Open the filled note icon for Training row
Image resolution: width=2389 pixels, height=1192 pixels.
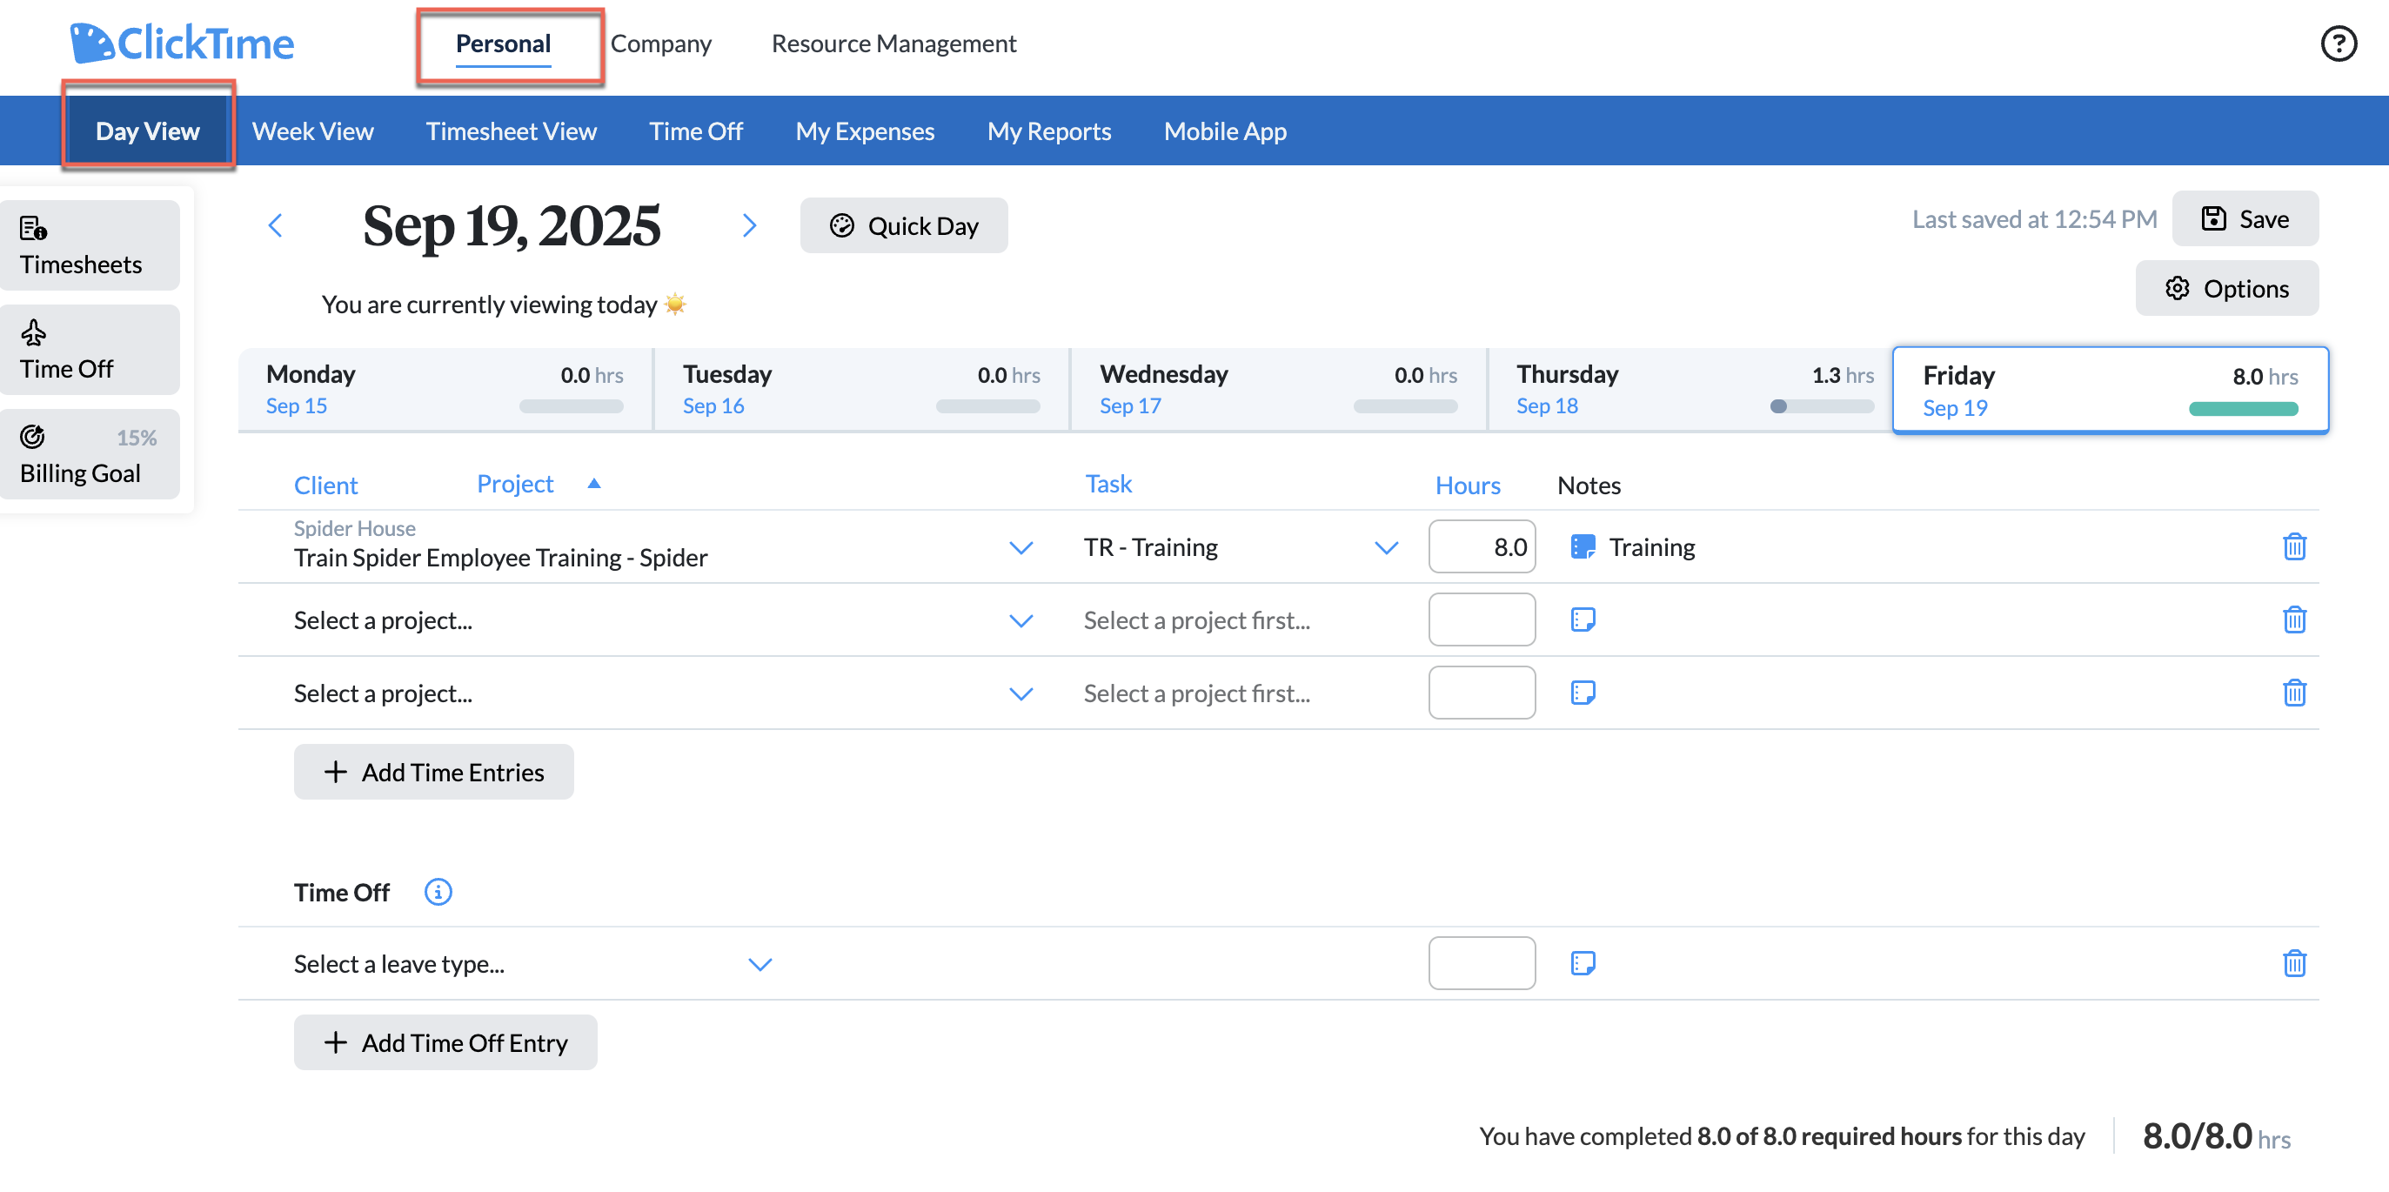coord(1583,546)
